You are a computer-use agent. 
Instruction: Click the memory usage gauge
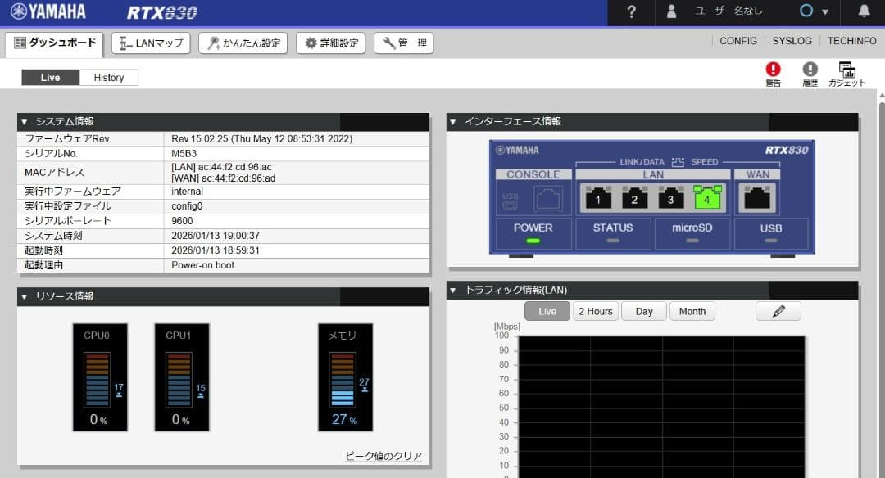345,377
